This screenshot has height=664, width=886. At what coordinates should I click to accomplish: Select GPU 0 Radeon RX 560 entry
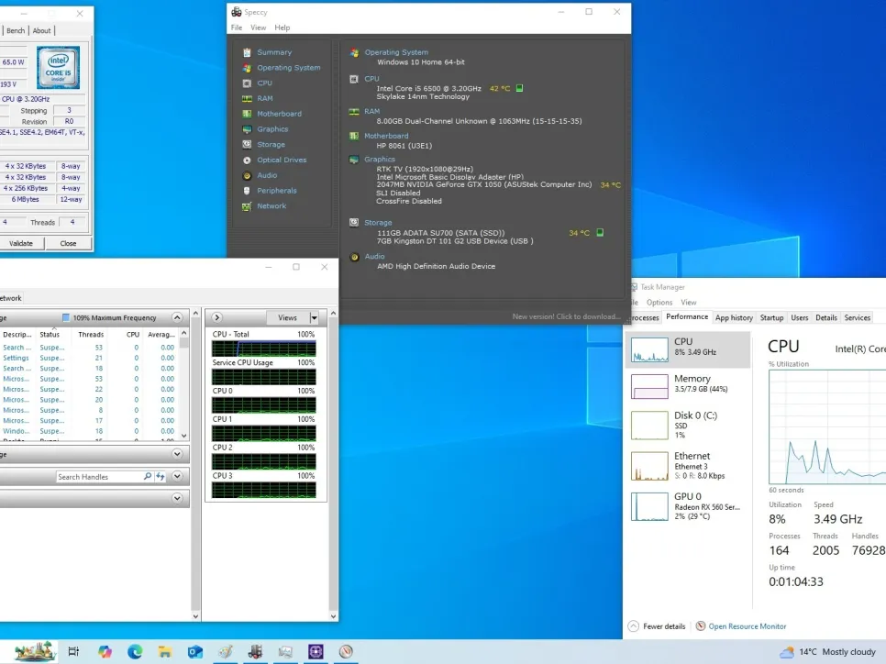click(687, 505)
